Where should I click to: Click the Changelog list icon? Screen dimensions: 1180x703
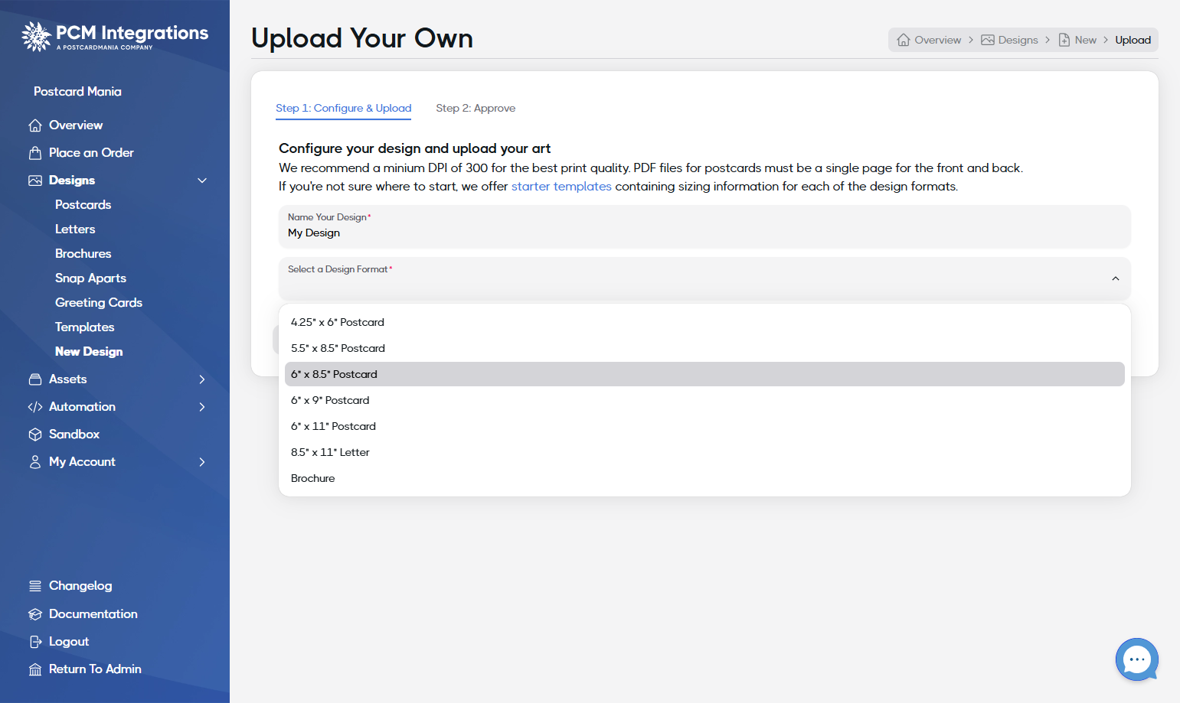[x=35, y=586]
